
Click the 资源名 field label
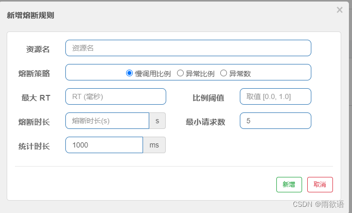38,49
